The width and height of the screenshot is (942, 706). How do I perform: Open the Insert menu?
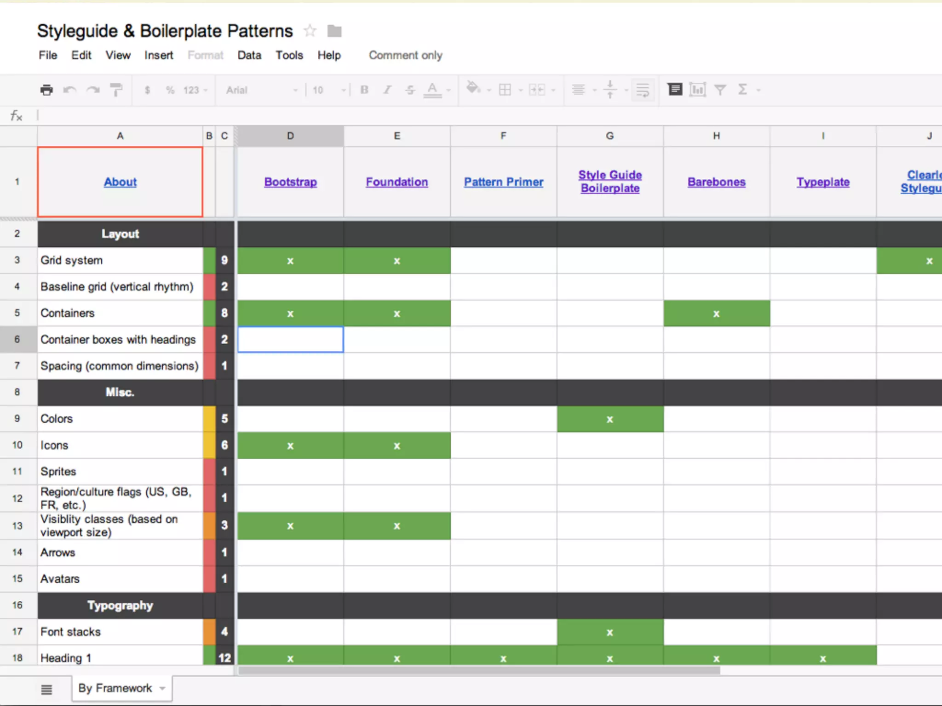click(x=159, y=55)
